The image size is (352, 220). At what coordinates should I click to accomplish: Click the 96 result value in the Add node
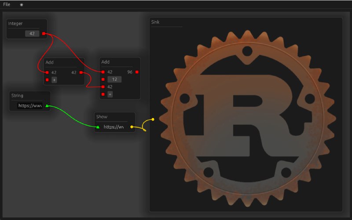tap(130, 72)
